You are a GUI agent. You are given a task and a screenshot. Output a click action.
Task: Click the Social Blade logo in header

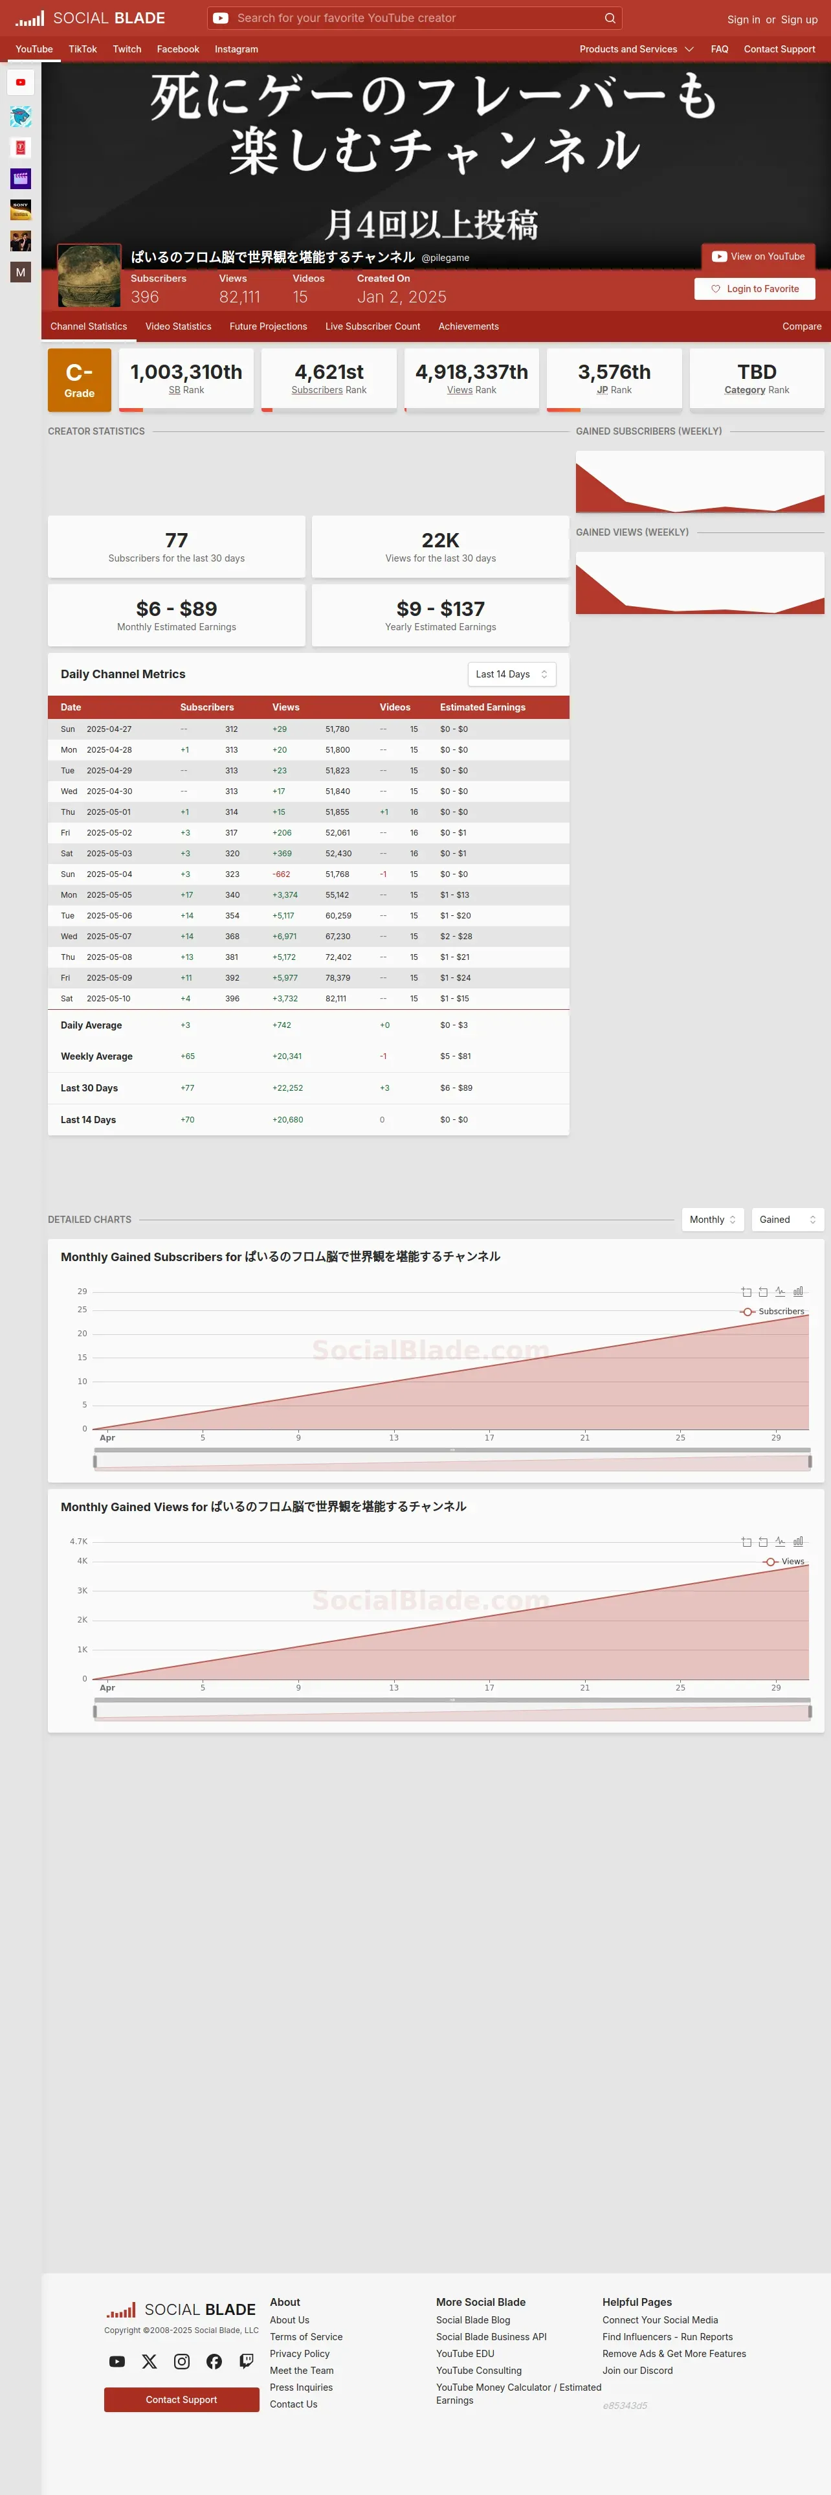(90, 17)
